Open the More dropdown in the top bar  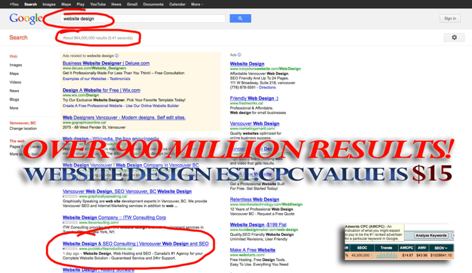click(x=197, y=4)
